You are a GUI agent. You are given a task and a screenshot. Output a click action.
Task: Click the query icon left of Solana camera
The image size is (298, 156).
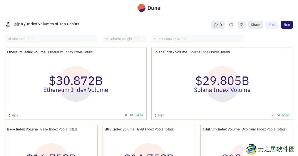(x=273, y=115)
